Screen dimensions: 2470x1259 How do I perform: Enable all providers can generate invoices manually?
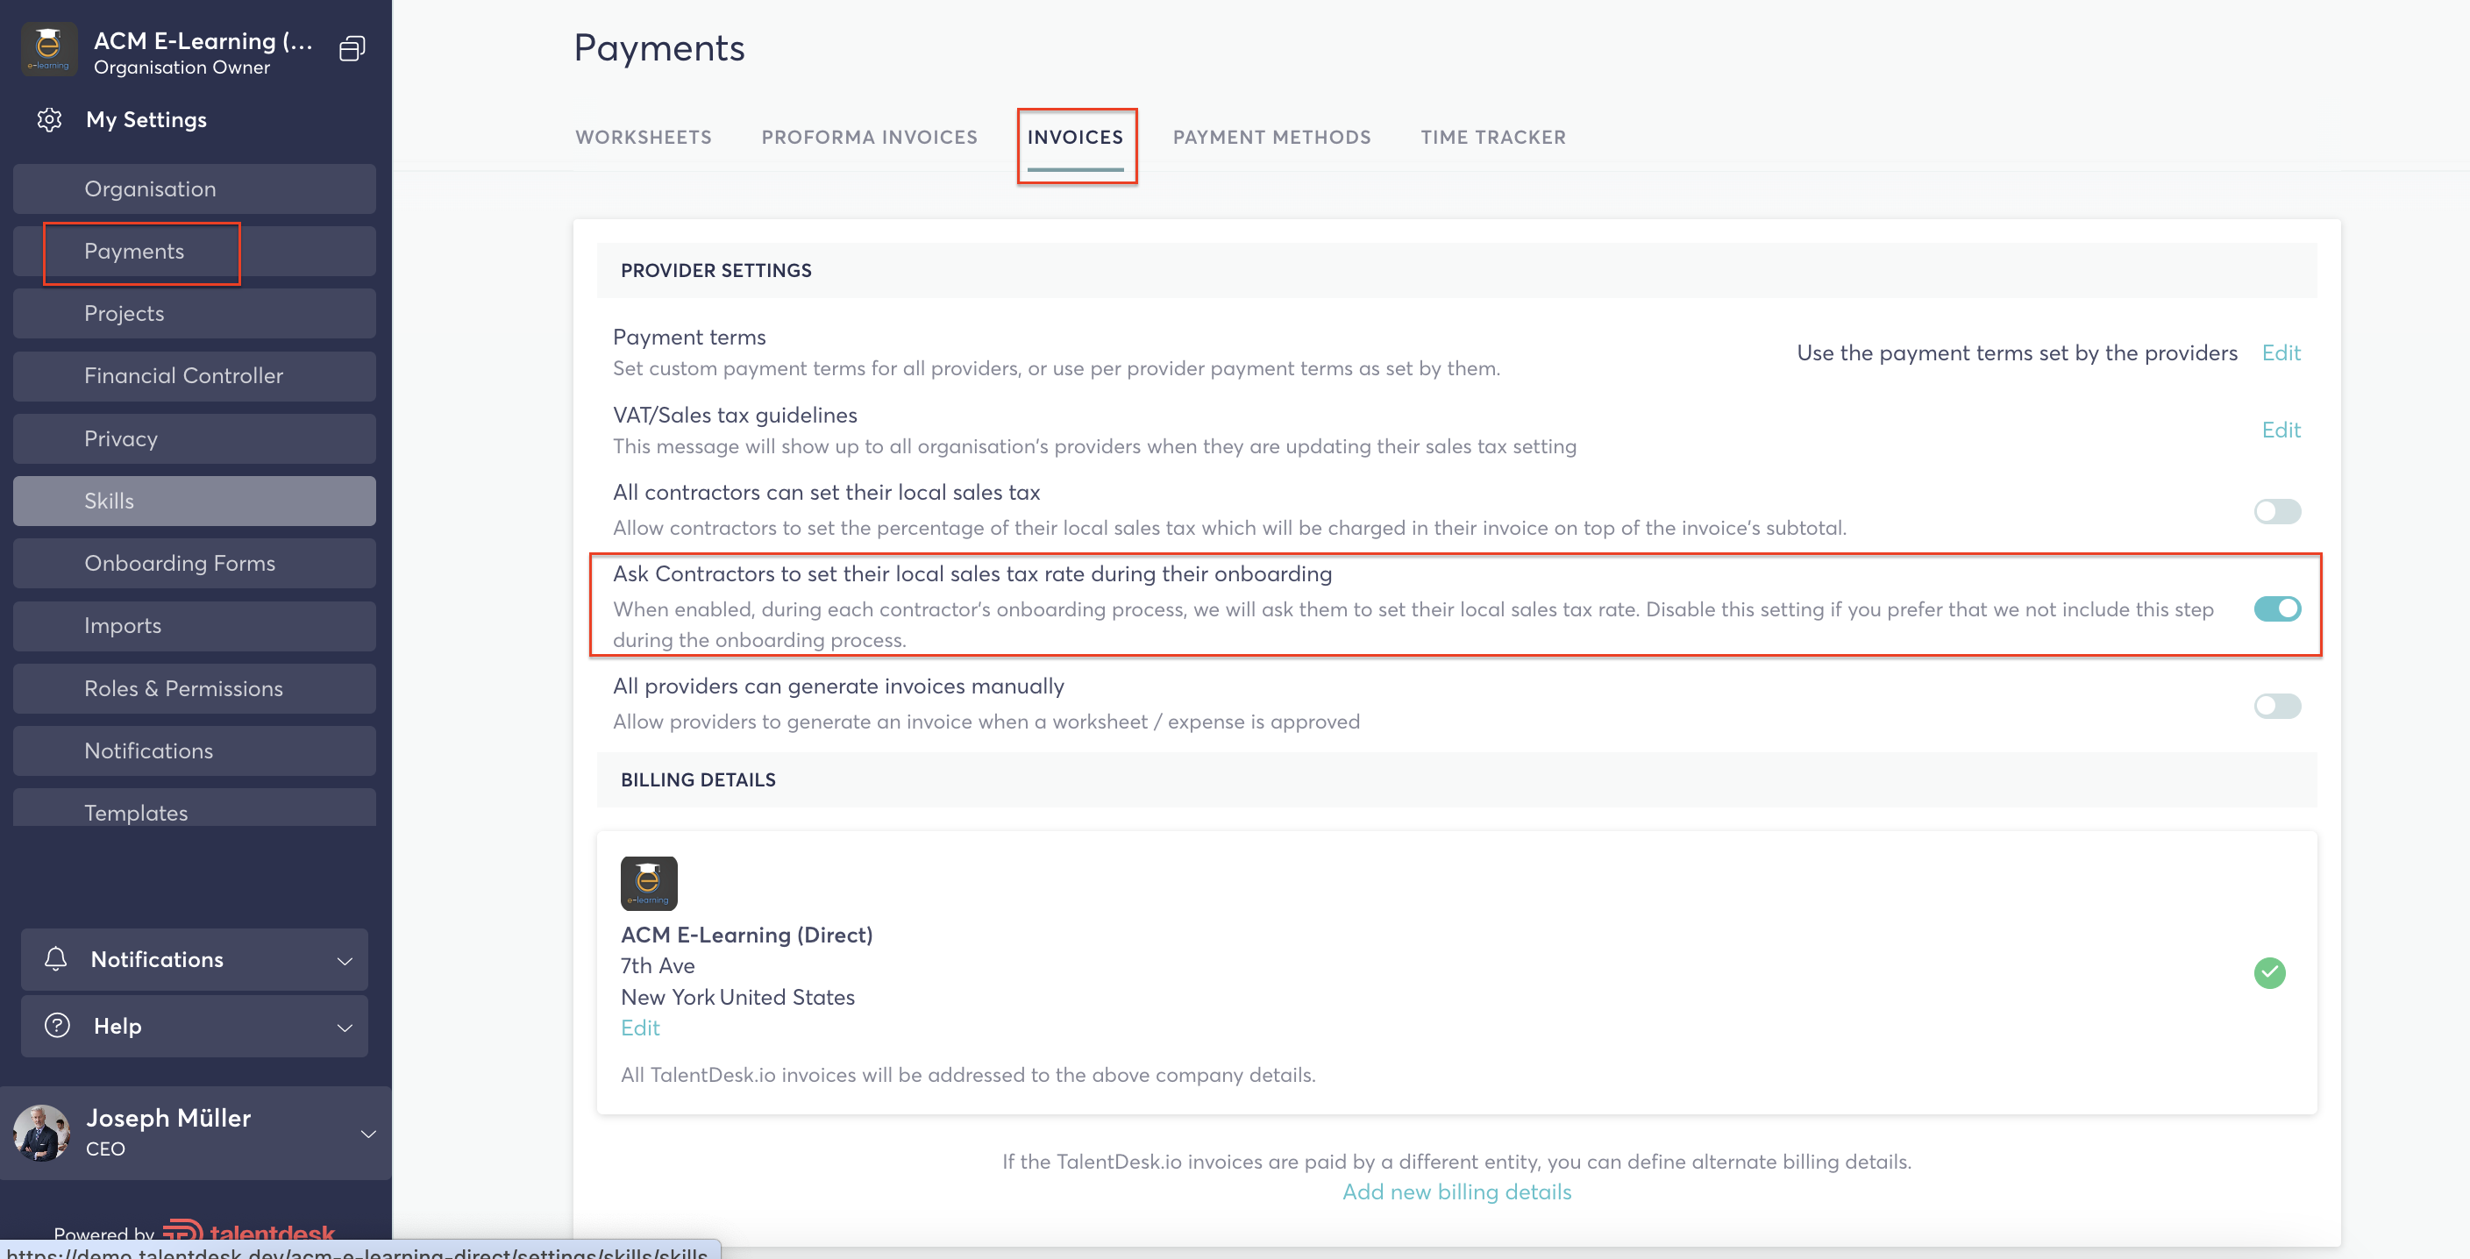[2276, 706]
